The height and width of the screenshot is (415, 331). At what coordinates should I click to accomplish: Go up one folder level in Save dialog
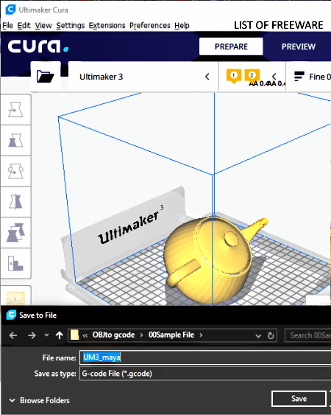point(60,335)
